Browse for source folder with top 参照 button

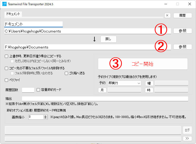tap(182, 31)
